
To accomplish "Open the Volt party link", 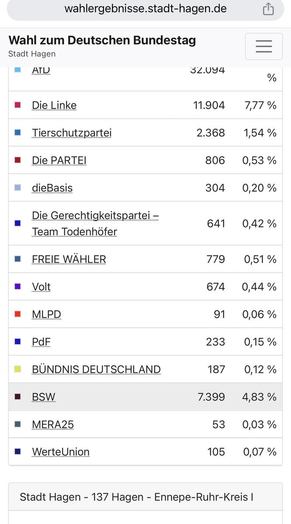I will (x=41, y=287).
